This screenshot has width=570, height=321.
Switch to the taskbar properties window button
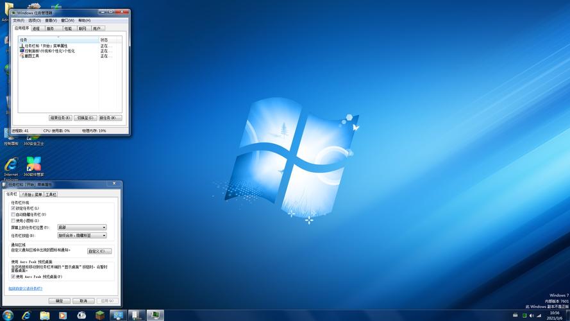137,315
